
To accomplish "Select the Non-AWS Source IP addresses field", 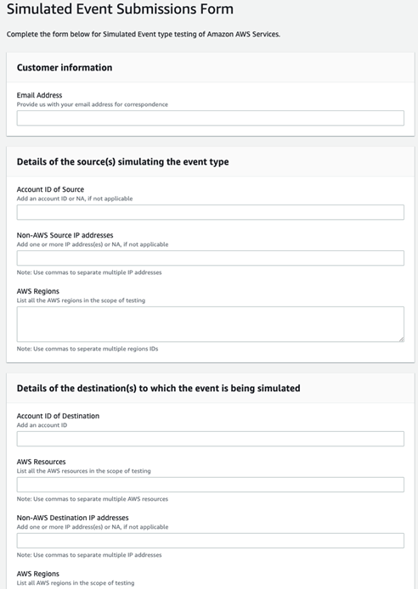I will point(210,258).
